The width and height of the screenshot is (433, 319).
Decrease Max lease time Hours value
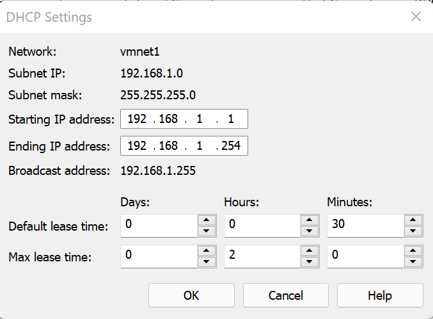[310, 261]
